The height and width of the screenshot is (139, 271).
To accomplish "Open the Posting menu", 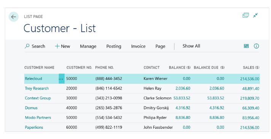I will [114, 46].
